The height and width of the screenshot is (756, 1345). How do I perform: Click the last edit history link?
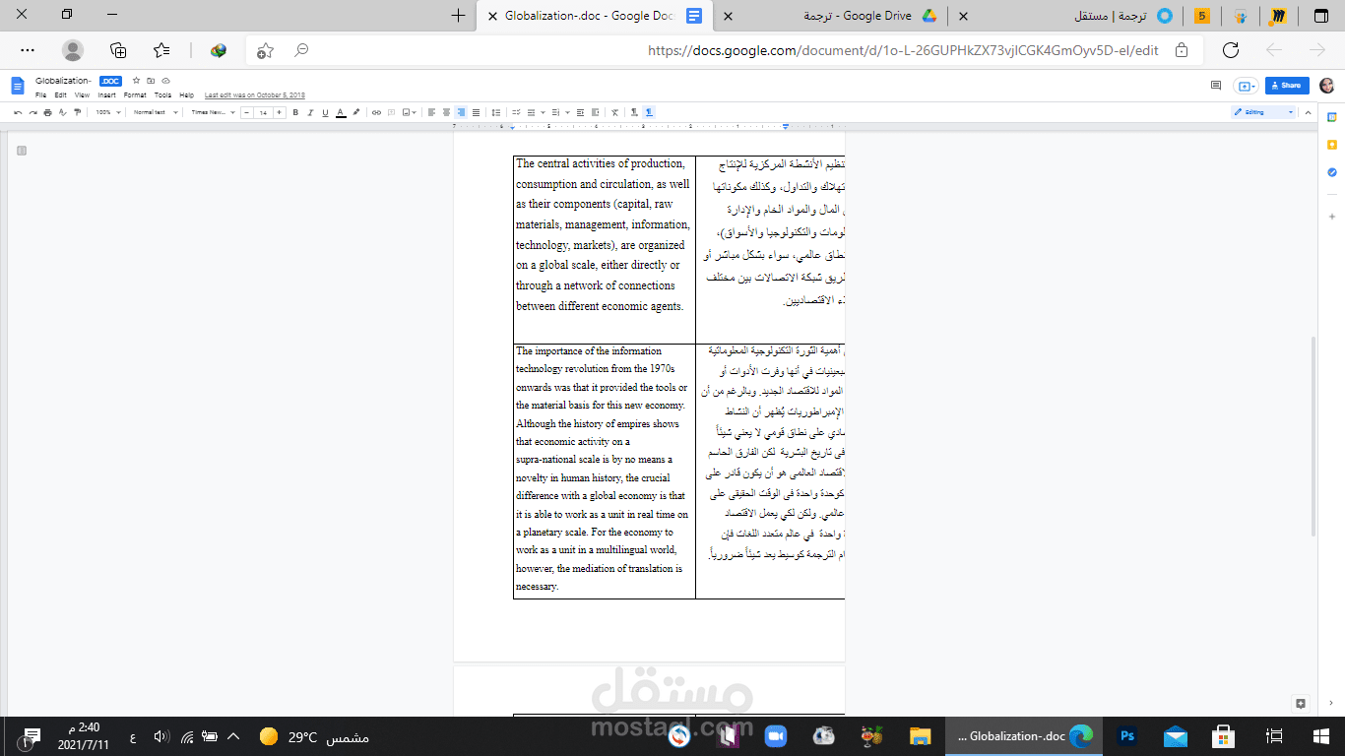point(252,94)
